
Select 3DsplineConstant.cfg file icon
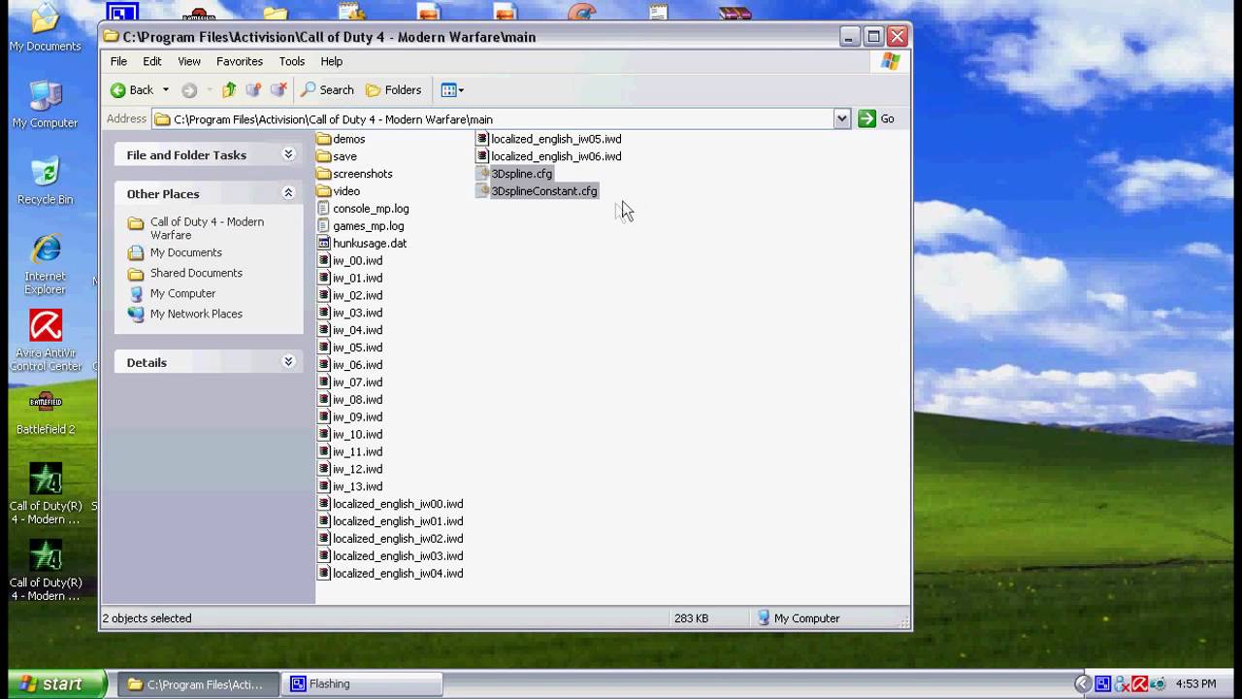pyautogui.click(x=482, y=191)
